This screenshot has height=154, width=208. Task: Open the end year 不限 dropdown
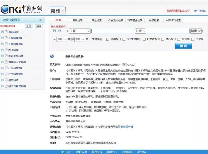point(80,39)
